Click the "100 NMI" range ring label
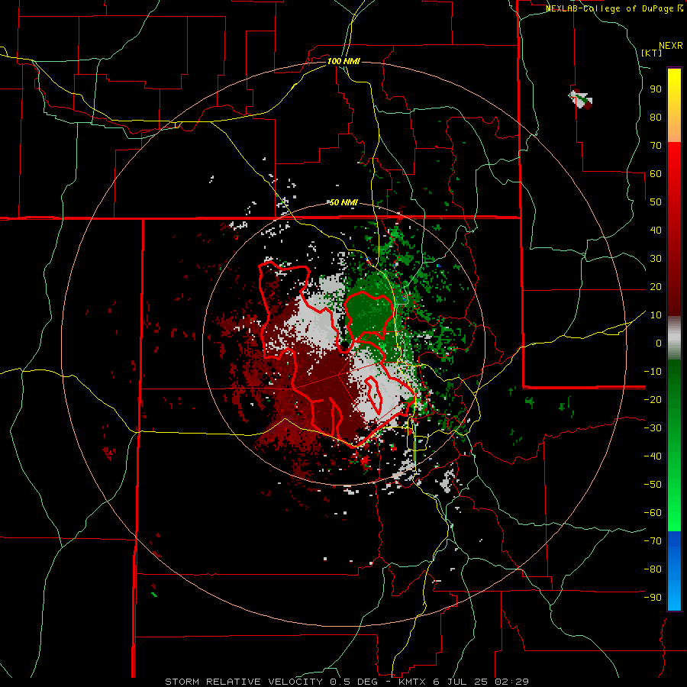The height and width of the screenshot is (687, 687). point(343,61)
